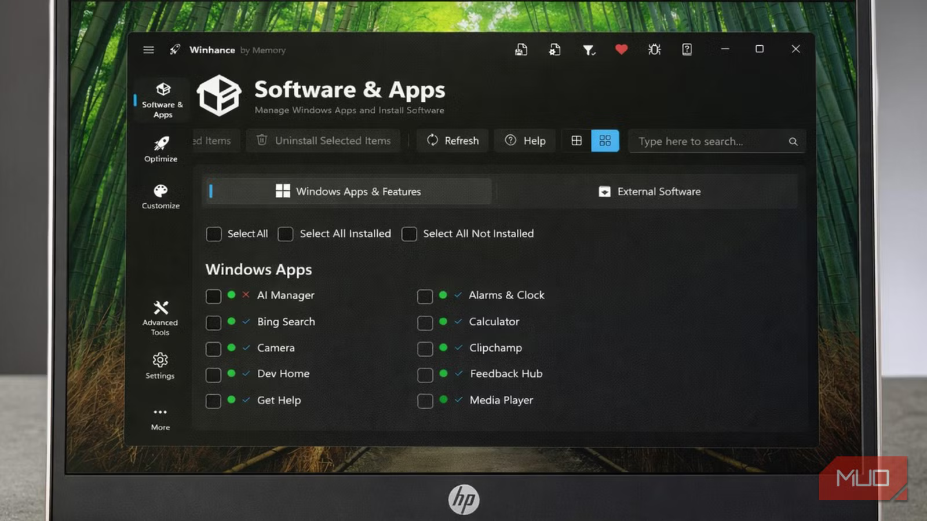The image size is (927, 521).
Task: Enable the Select All Not Installed checkbox
Action: [x=409, y=234]
